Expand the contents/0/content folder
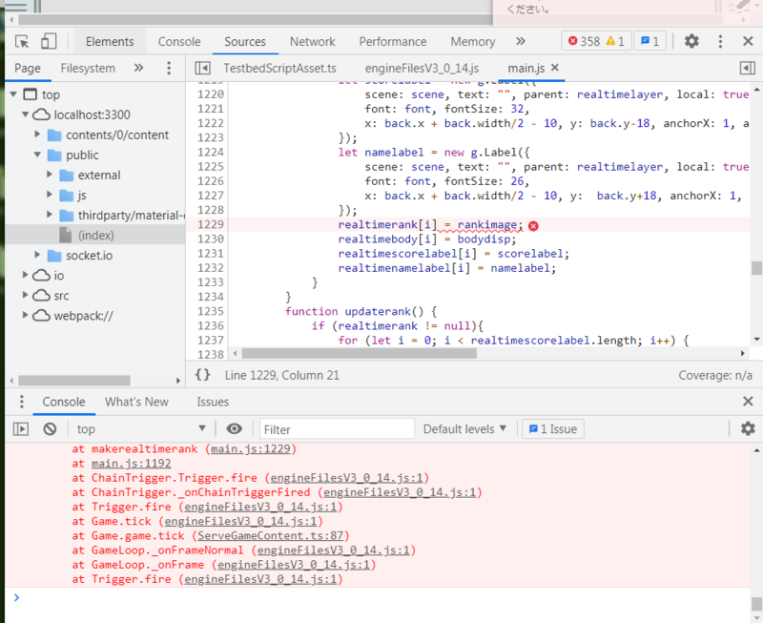763x623 pixels. point(37,134)
